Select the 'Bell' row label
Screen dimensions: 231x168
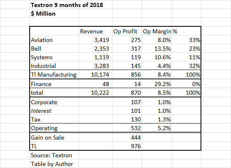point(54,49)
